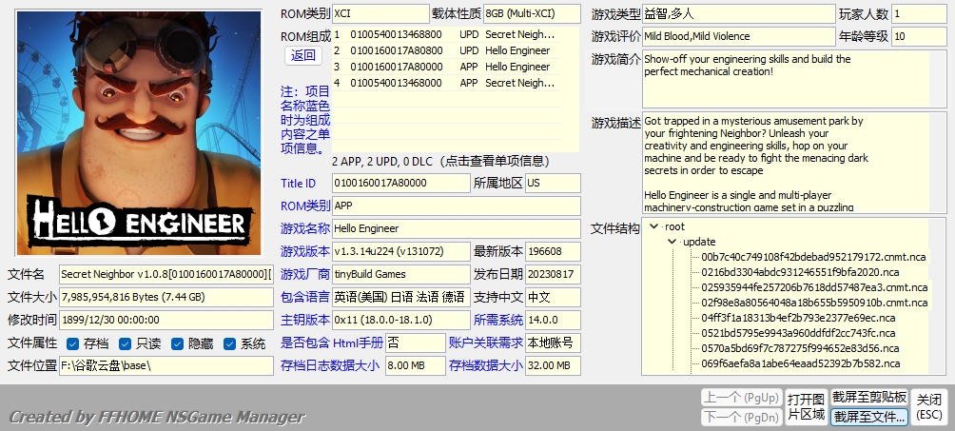955x431 pixels.
Task: Click the 载体性质 field 8GB (Multi-XCI)
Action: coord(532,13)
